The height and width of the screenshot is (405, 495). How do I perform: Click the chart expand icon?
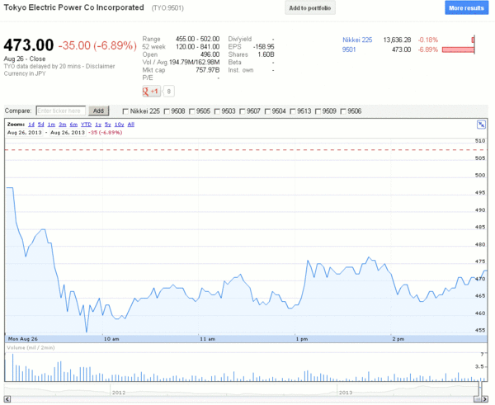(482, 125)
